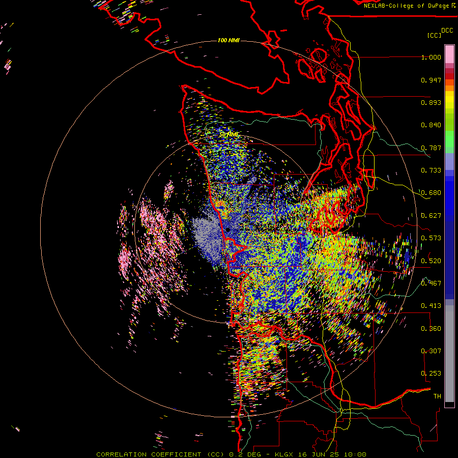Click the 100 NMI range ring label
Image resolution: width=458 pixels, height=458 pixels.
pyautogui.click(x=228, y=40)
